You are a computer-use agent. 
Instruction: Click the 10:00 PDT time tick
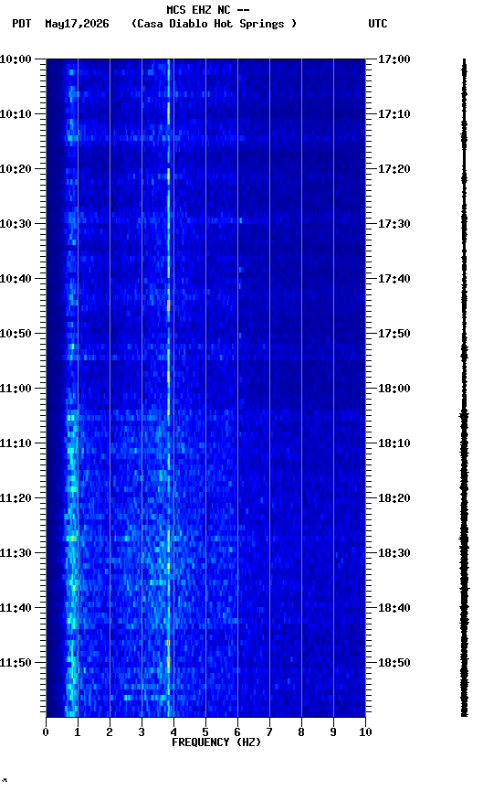point(16,59)
